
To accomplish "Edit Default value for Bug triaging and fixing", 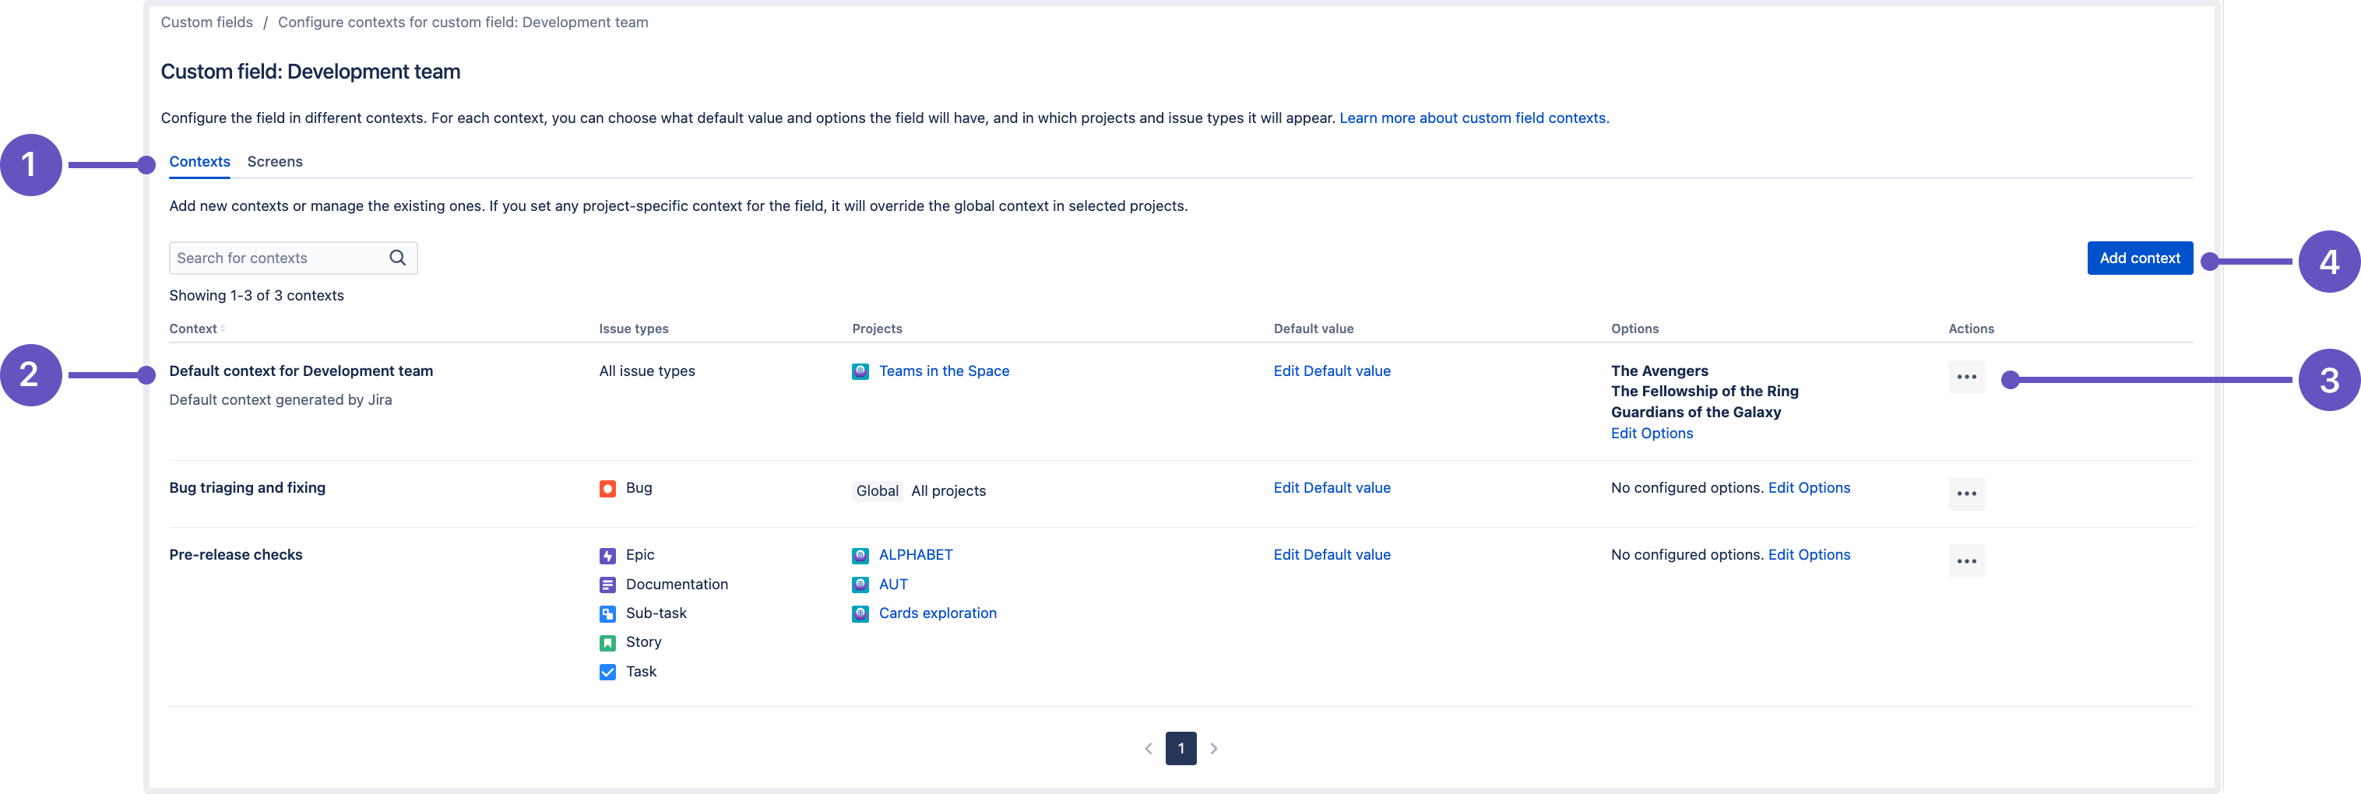I will [1332, 488].
